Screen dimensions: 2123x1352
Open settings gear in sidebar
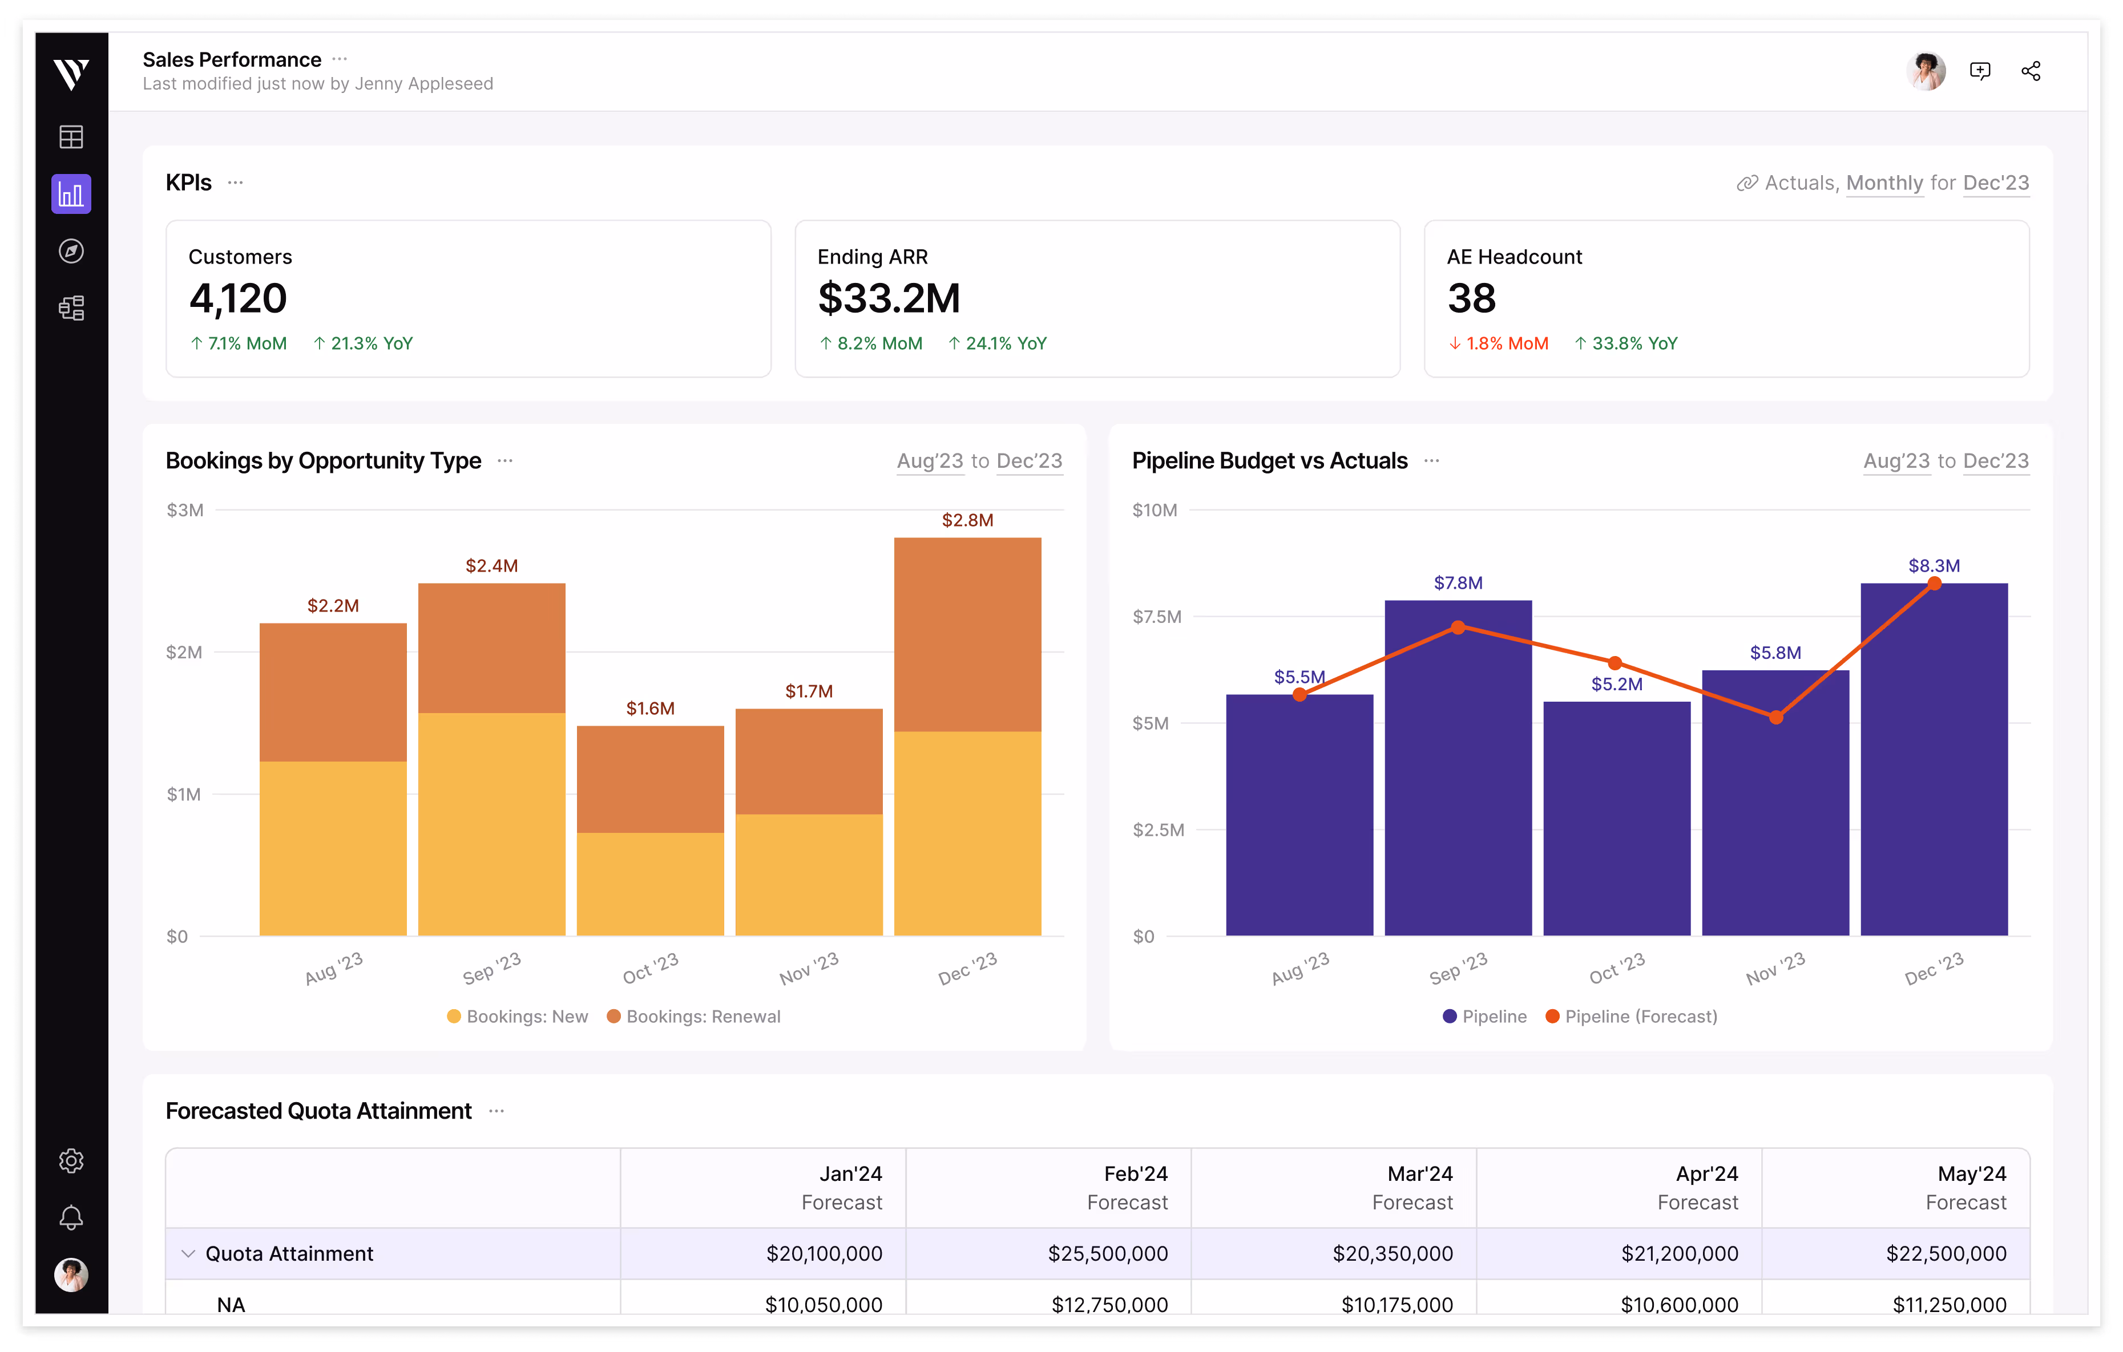click(71, 1161)
